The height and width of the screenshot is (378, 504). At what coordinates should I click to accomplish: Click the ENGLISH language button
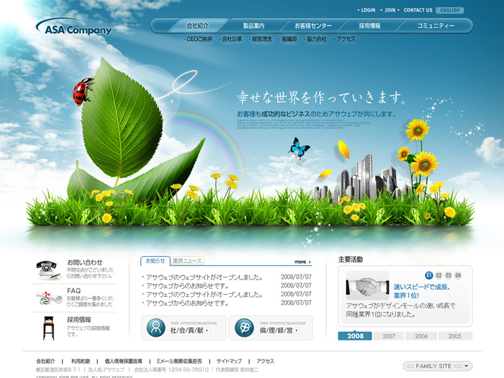pyautogui.click(x=449, y=10)
